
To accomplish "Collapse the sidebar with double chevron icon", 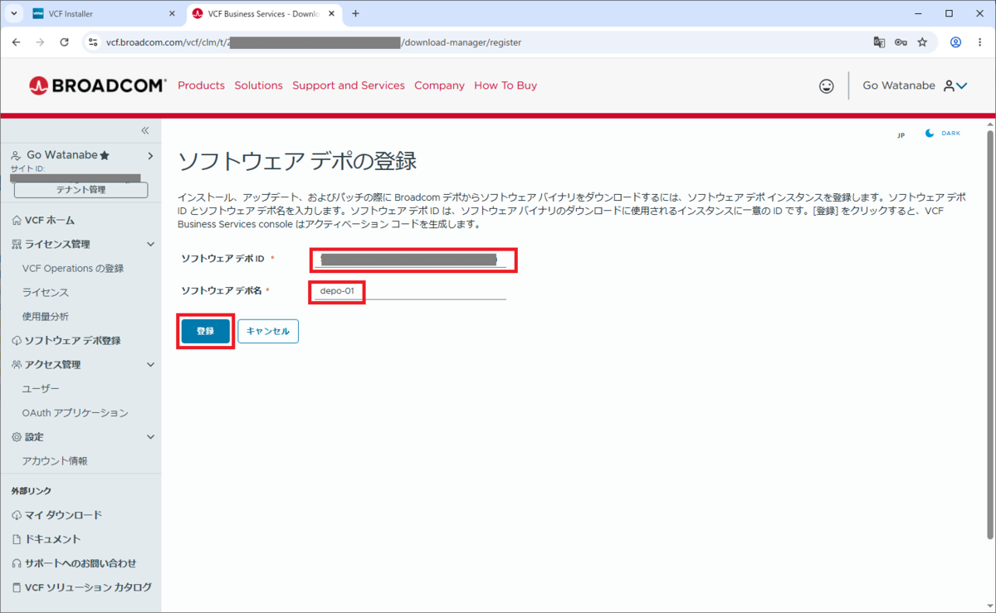I will (144, 130).
